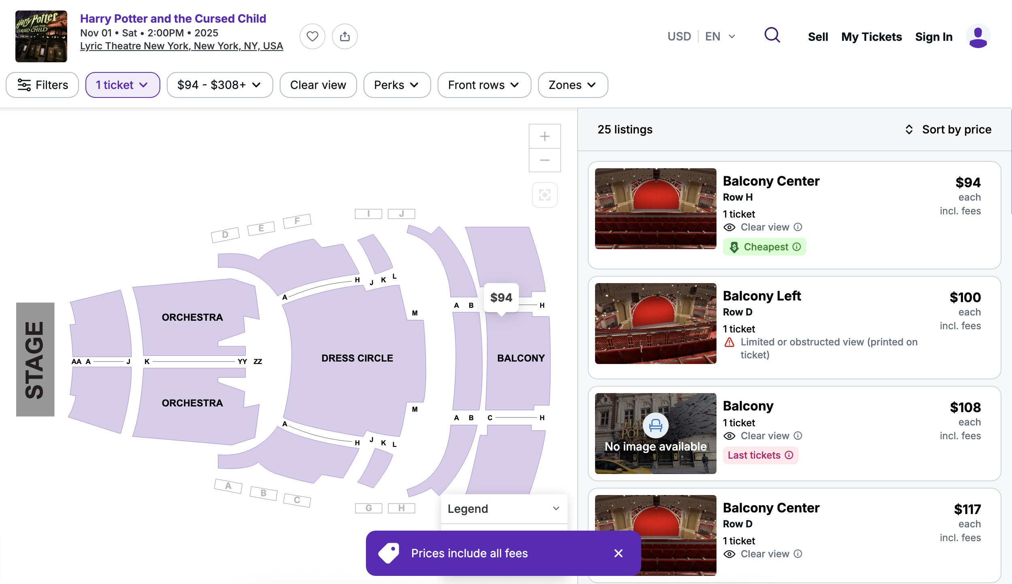Open the Filters panel
The image size is (1012, 584).
point(43,85)
